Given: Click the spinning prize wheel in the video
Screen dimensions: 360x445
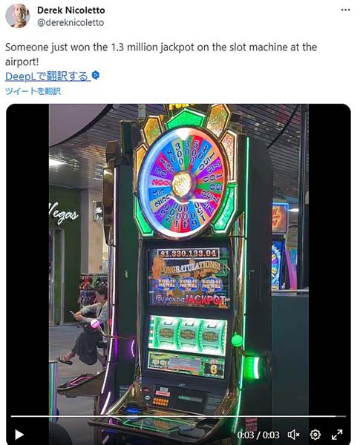Looking at the screenshot, I should 183,182.
